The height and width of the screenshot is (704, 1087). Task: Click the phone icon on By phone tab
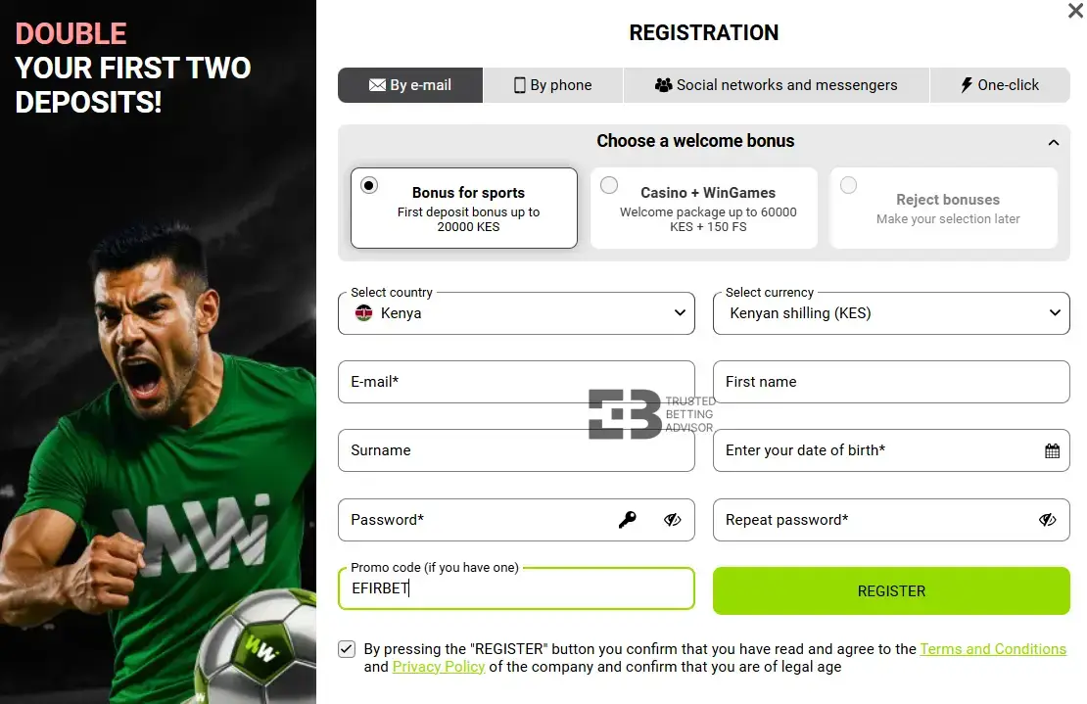519,85
